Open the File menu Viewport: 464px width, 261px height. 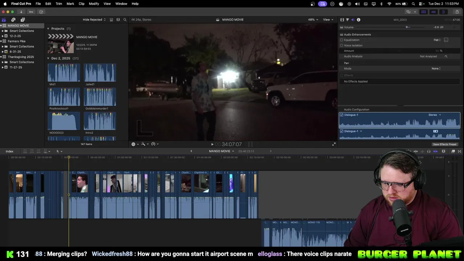tap(38, 4)
